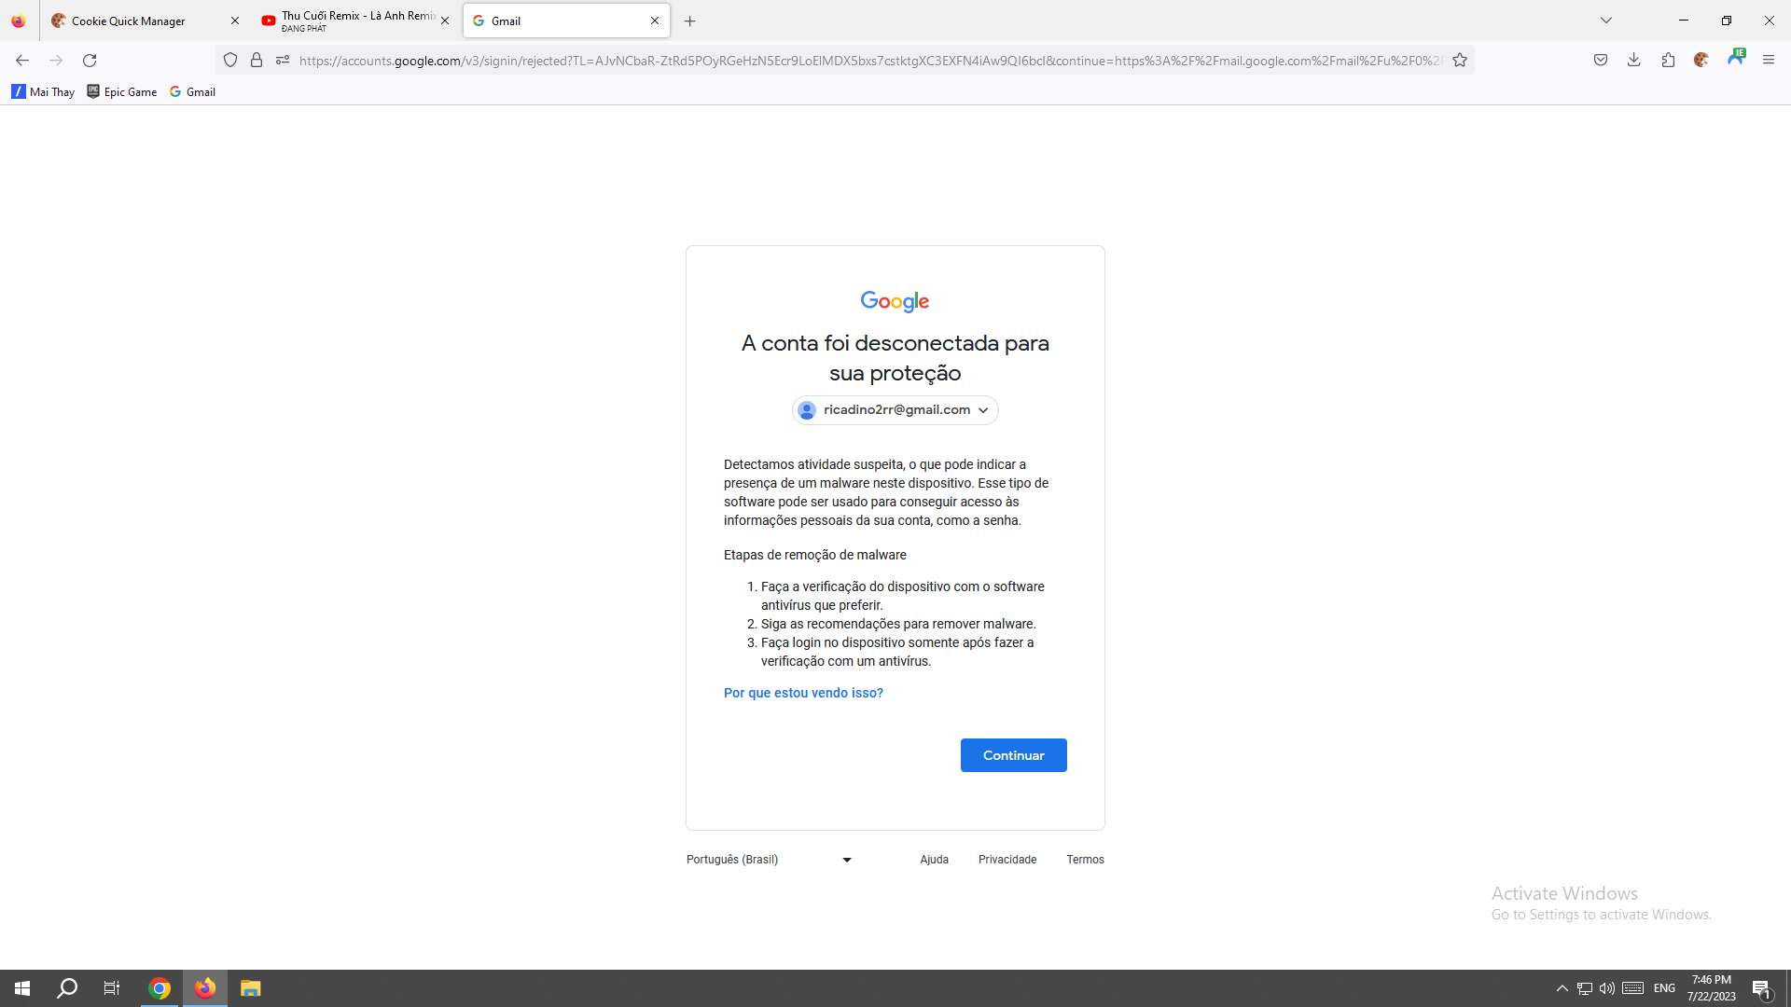Open the volume control tray icon
The image size is (1791, 1007).
pyautogui.click(x=1606, y=988)
